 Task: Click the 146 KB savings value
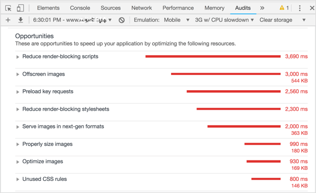click(x=299, y=186)
